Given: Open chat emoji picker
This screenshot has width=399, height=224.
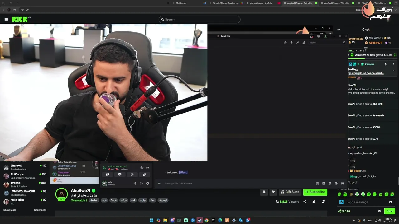Looking at the screenshot, I should tap(391, 202).
